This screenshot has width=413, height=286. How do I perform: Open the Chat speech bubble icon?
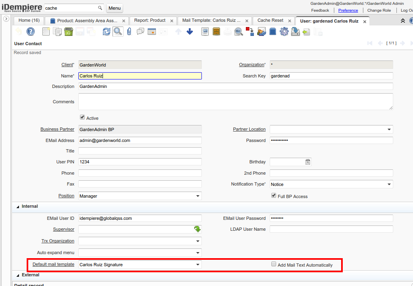[x=140, y=31]
